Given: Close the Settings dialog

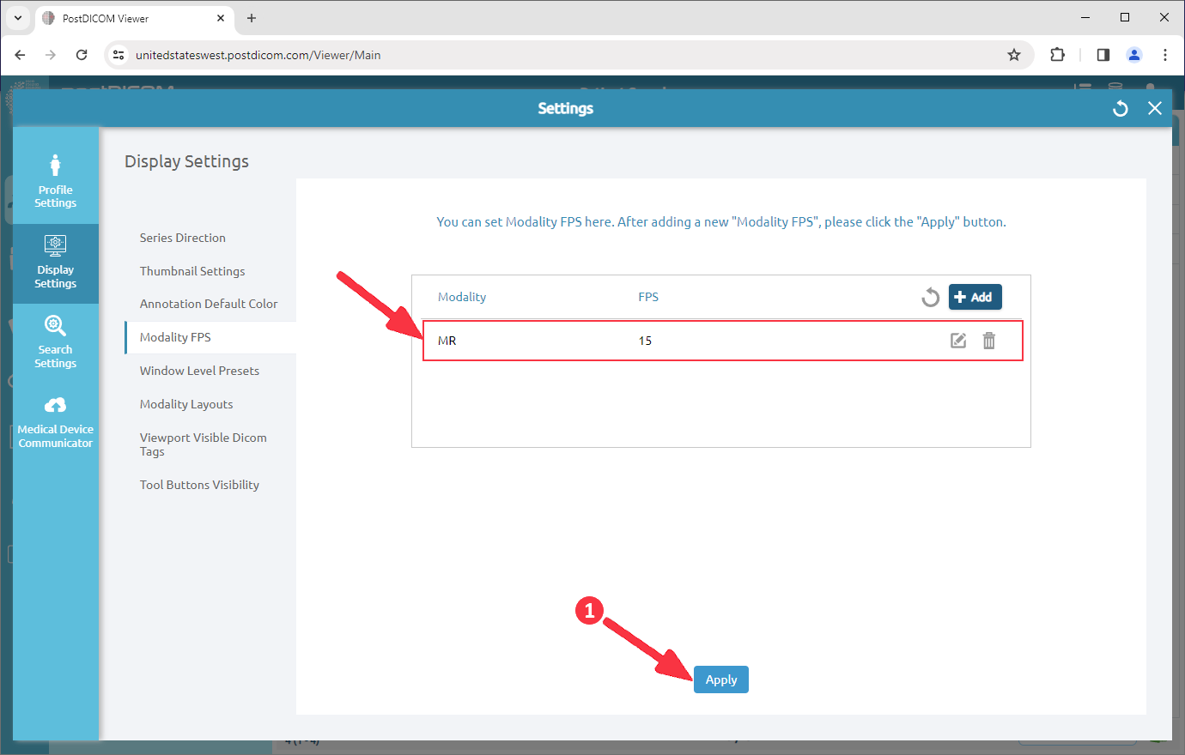Looking at the screenshot, I should coord(1155,108).
